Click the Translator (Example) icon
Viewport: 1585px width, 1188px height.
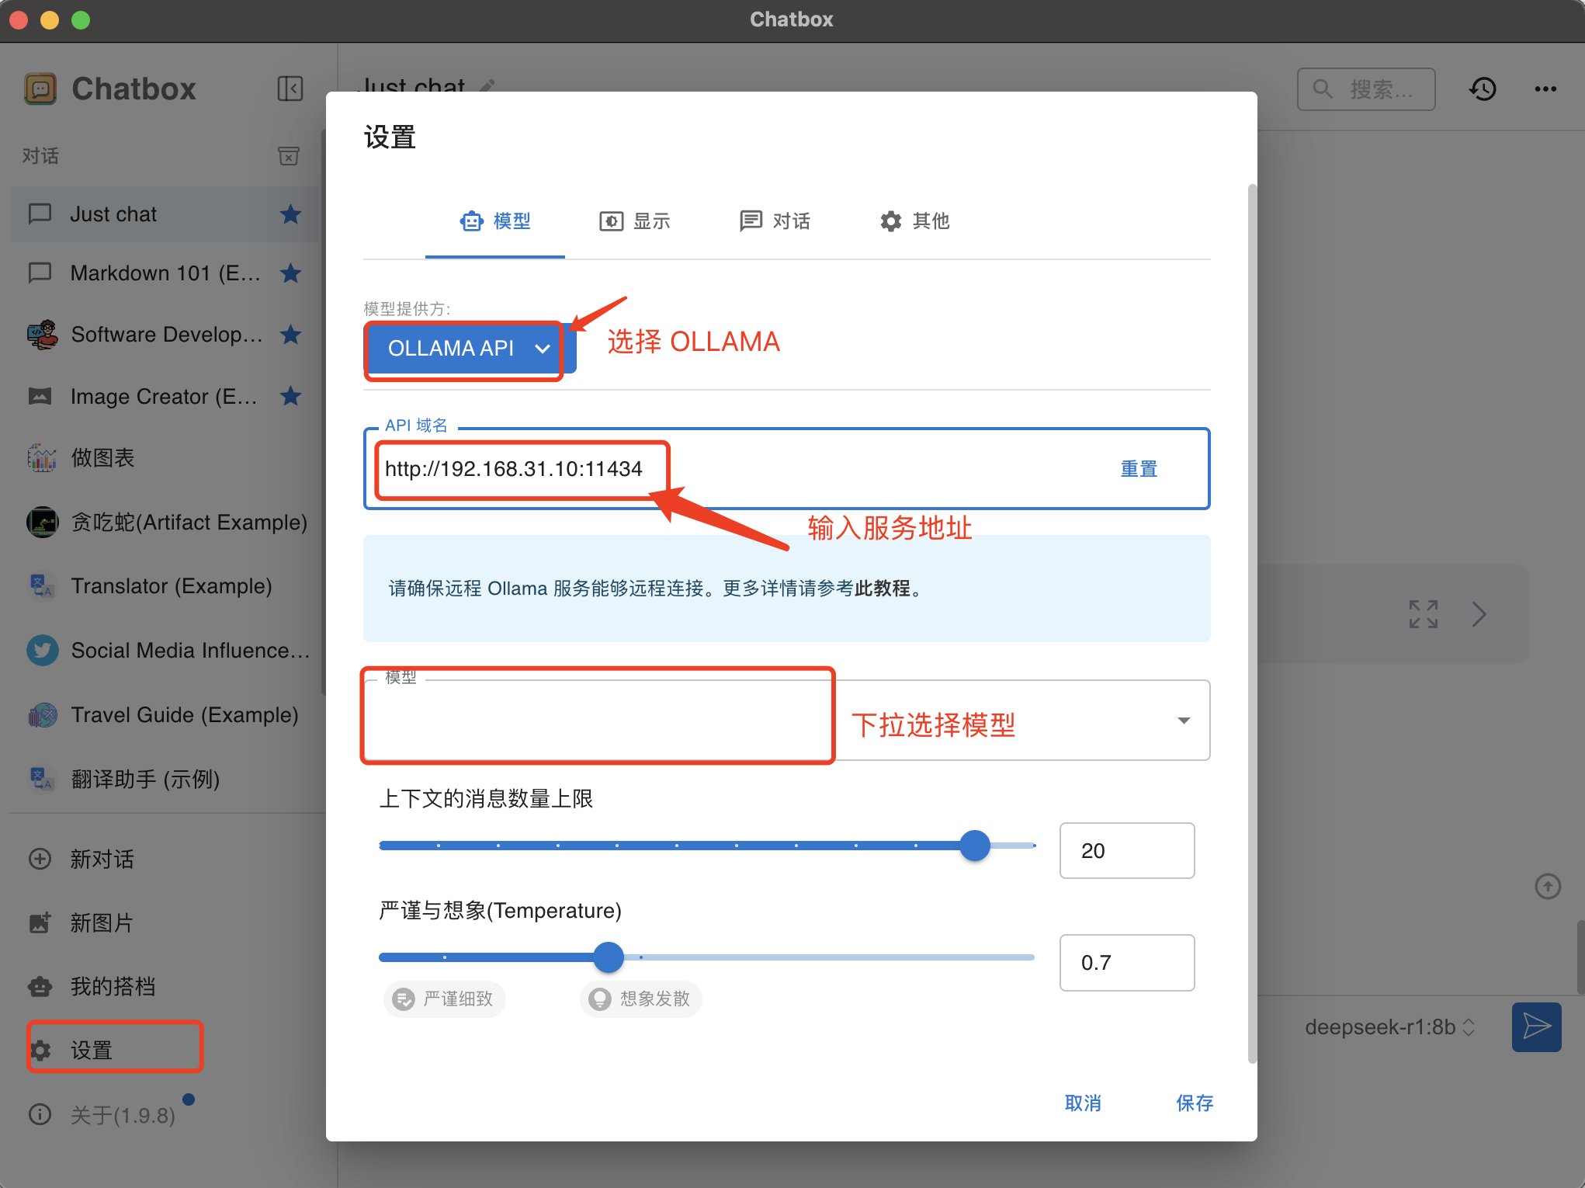pyautogui.click(x=42, y=585)
